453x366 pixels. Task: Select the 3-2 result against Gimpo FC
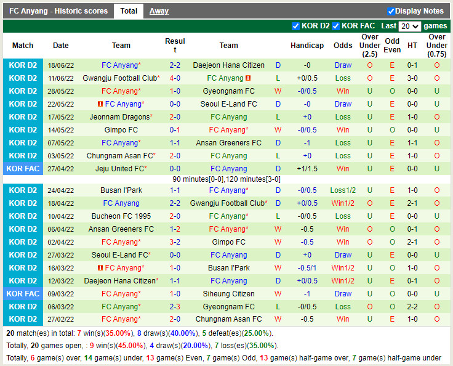pyautogui.click(x=175, y=242)
